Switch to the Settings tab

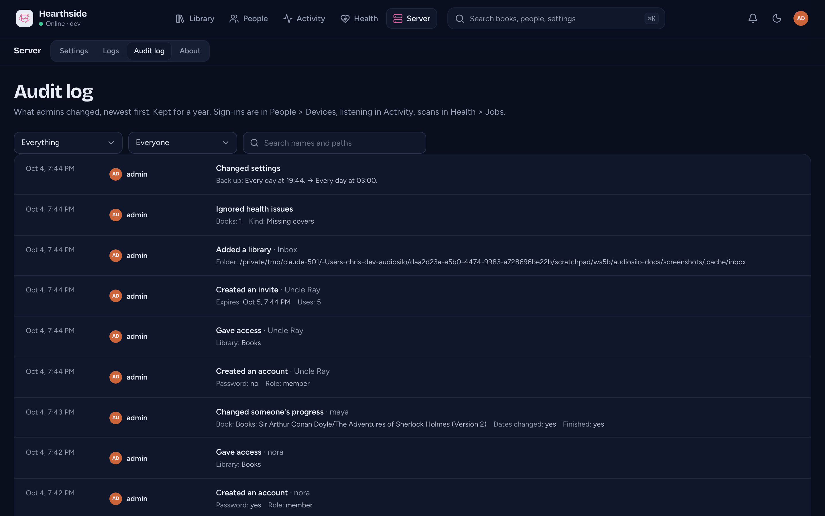pyautogui.click(x=74, y=51)
